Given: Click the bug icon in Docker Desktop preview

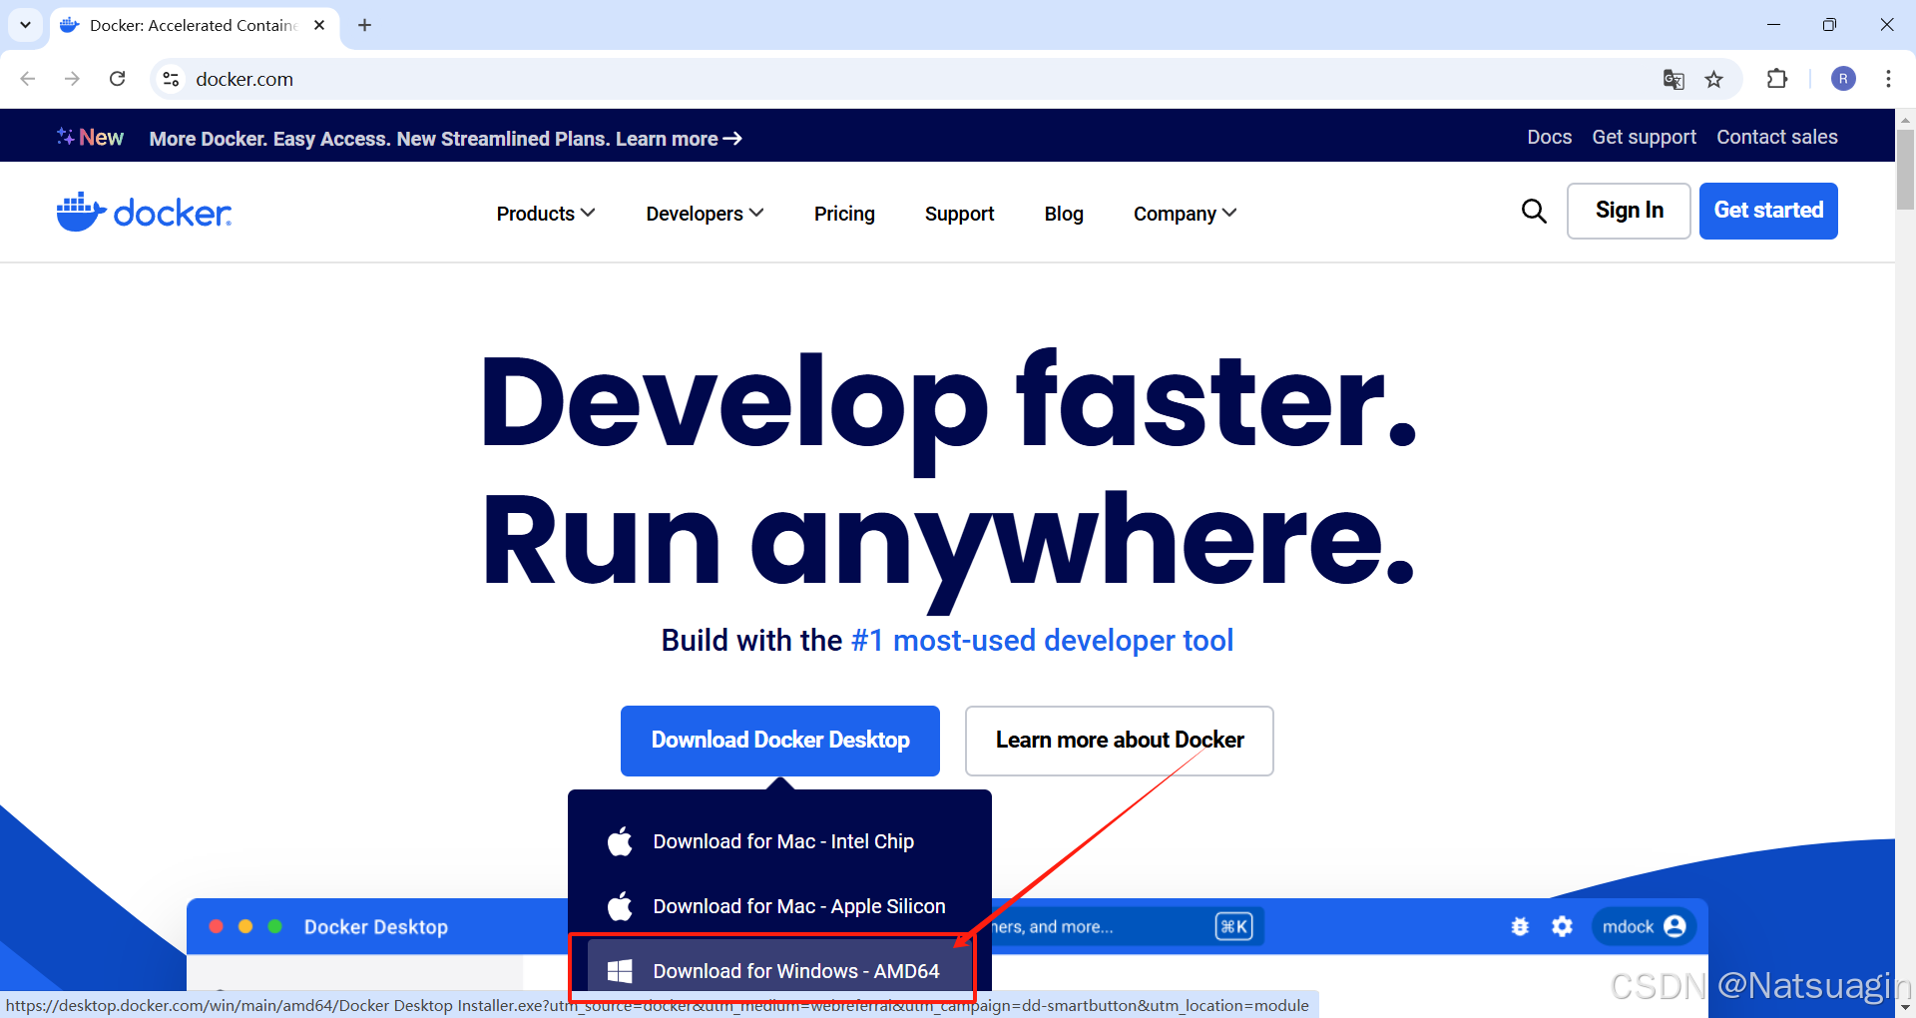Looking at the screenshot, I should [x=1520, y=927].
